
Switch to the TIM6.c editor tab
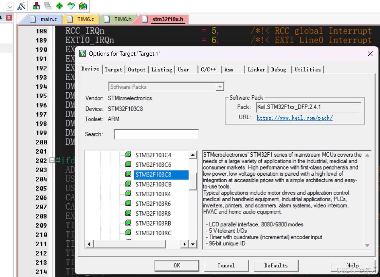pos(81,19)
